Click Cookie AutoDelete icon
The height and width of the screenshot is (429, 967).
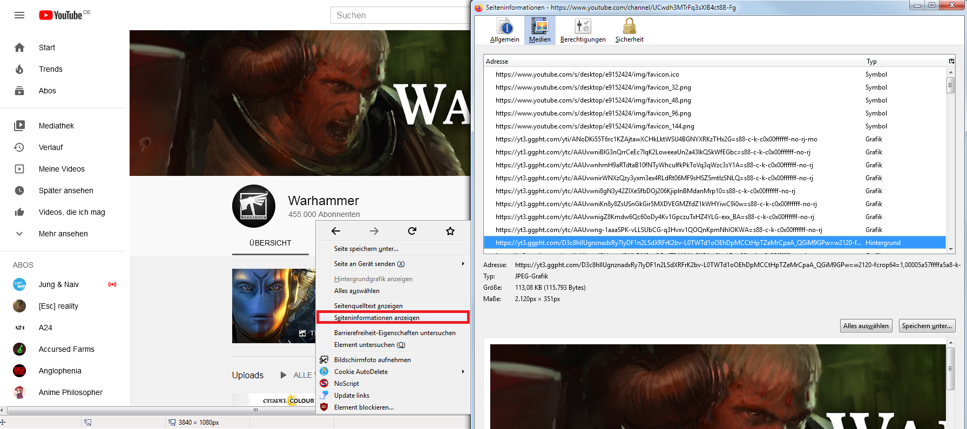click(324, 372)
